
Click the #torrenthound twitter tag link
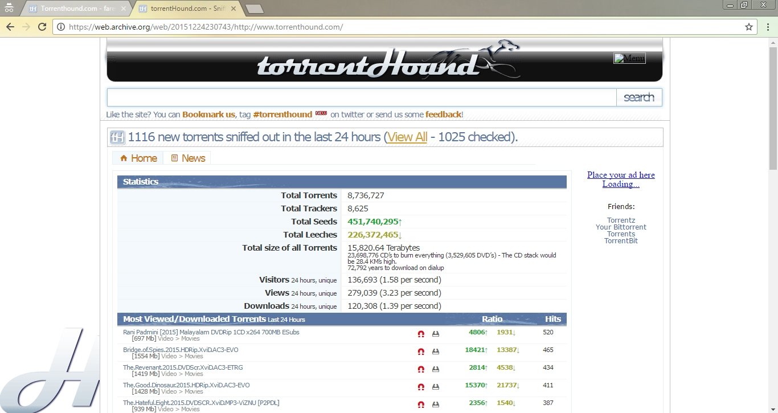(x=282, y=115)
